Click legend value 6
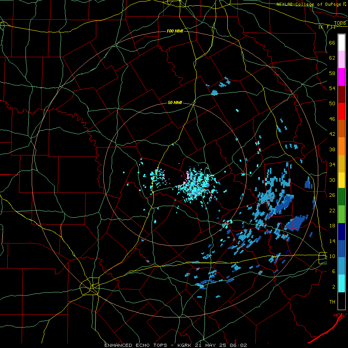The image size is (348, 348). 334,271
